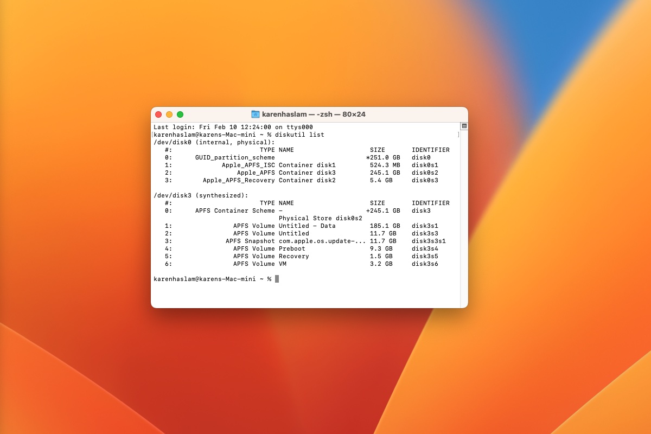The height and width of the screenshot is (434, 651).
Task: Click the '*251.0 GB' size value
Action: pyautogui.click(x=383, y=157)
